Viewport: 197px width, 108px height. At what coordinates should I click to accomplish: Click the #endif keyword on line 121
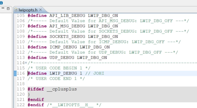coord(36,100)
